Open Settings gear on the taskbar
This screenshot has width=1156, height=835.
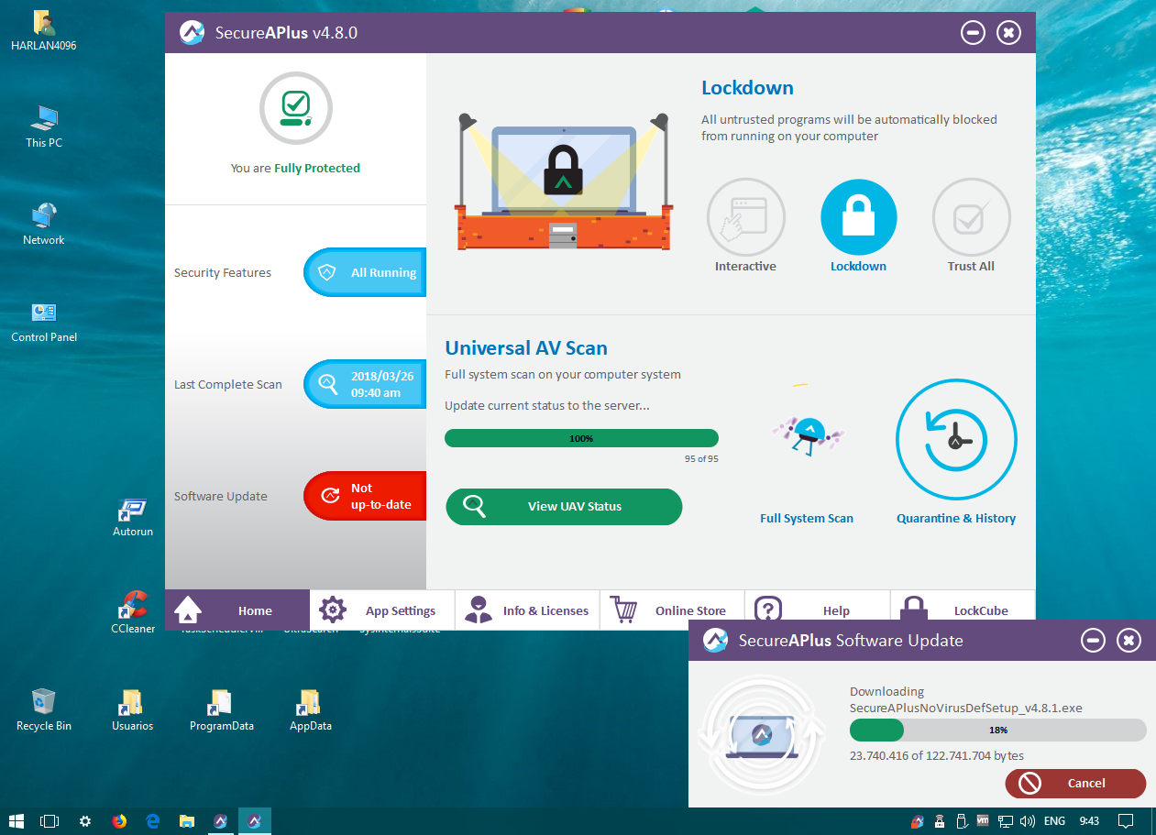point(85,821)
